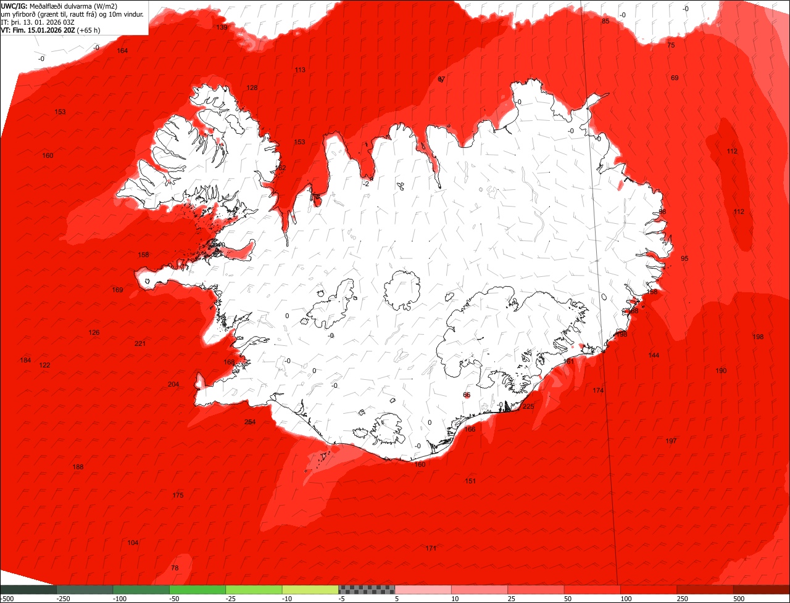Click the map value '126'

coord(94,332)
